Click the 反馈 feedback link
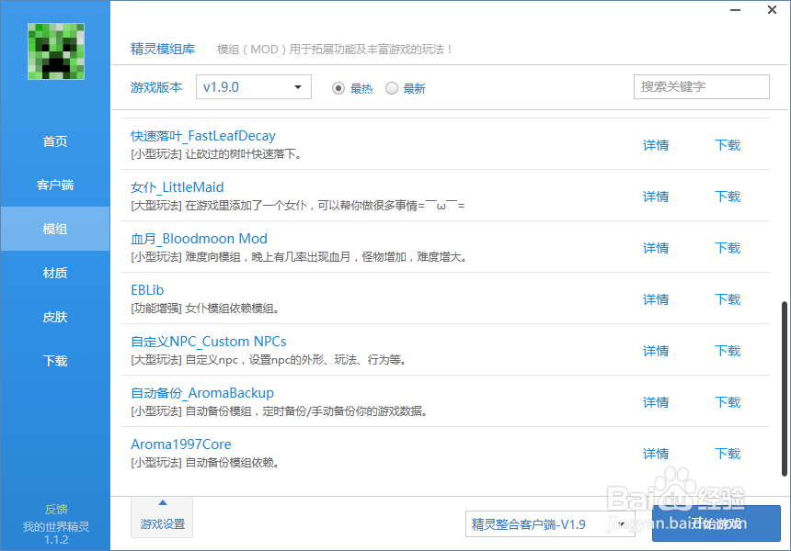This screenshot has width=791, height=551. [x=55, y=509]
